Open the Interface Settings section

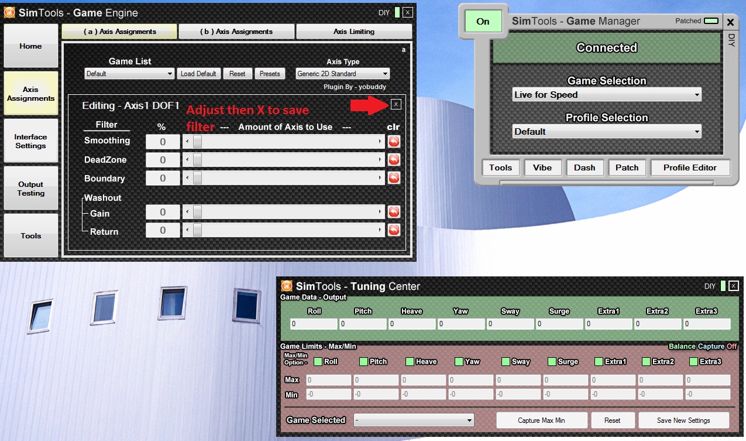[x=31, y=141]
